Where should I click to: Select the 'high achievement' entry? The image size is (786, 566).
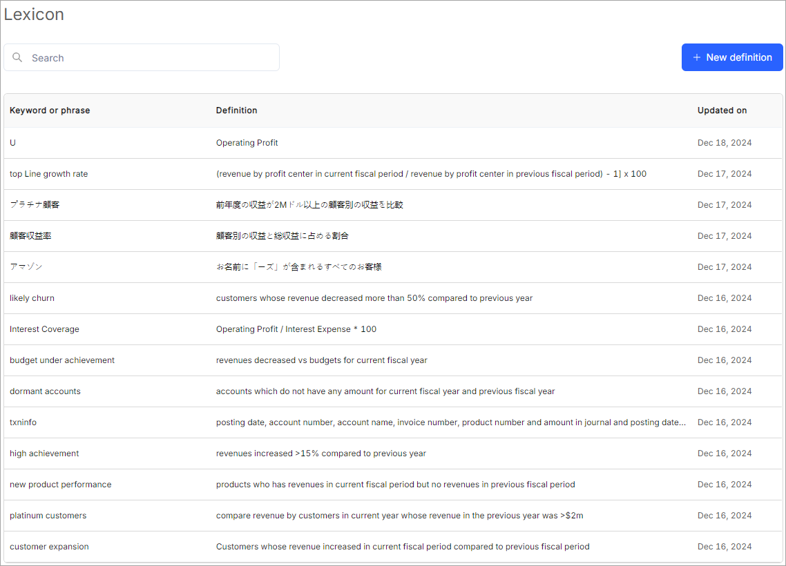(x=44, y=453)
